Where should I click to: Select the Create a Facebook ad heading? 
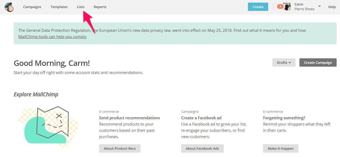pyautogui.click(x=201, y=118)
